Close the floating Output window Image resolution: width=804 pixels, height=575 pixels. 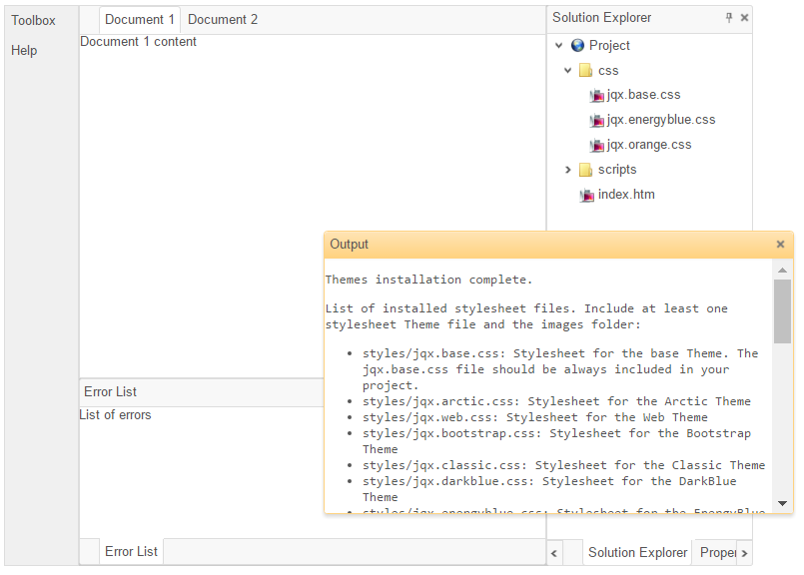coord(780,245)
